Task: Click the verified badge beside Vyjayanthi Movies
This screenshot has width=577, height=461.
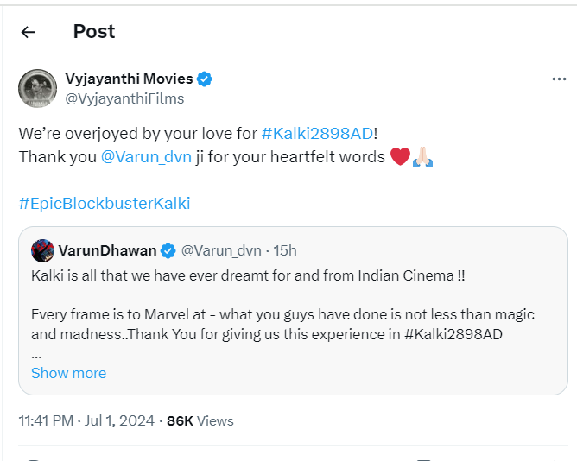Action: (205, 79)
